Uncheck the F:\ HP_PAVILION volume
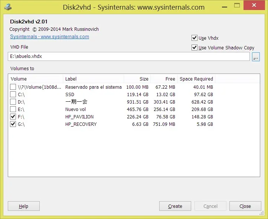This screenshot has width=268, height=219. tap(13, 117)
